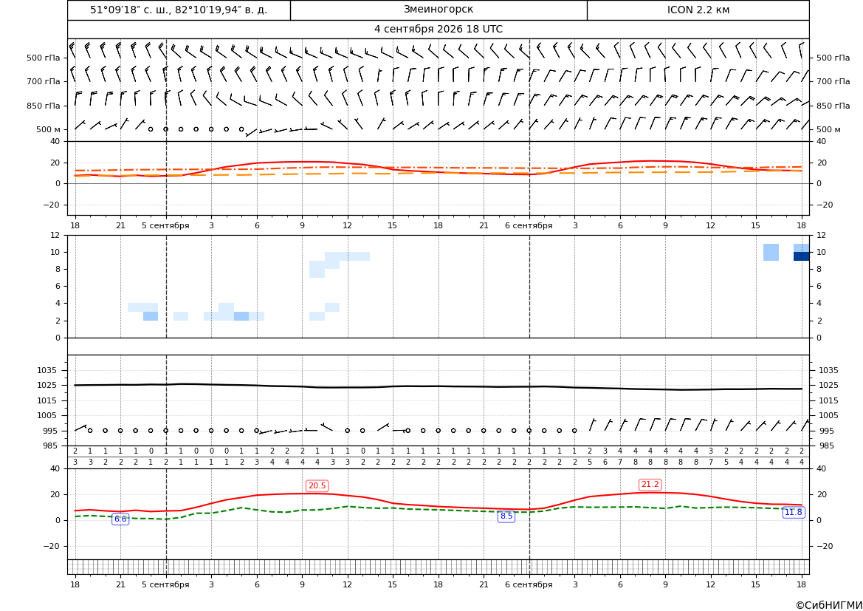Screen dimensions: 863x611
Task: Select the blue 8.5 minimum temperature label
Action: pos(506,516)
